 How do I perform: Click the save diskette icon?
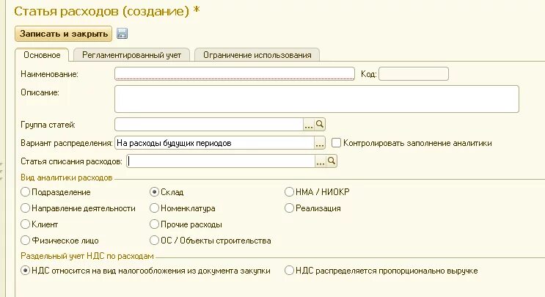pos(122,34)
